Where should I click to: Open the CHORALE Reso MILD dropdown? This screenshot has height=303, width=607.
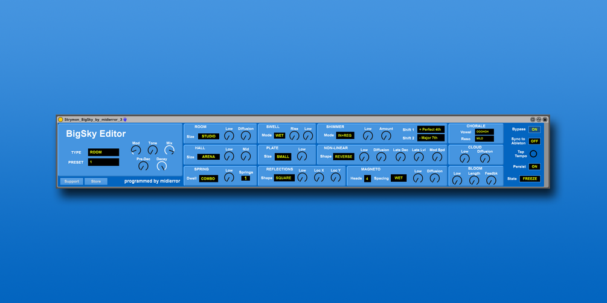click(484, 139)
